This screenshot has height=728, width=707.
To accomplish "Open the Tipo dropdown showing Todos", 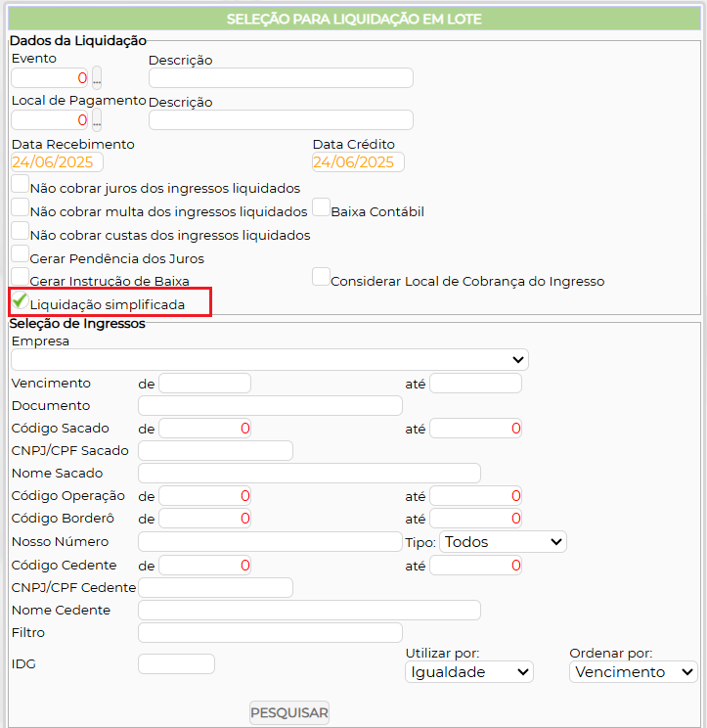I will click(x=503, y=542).
